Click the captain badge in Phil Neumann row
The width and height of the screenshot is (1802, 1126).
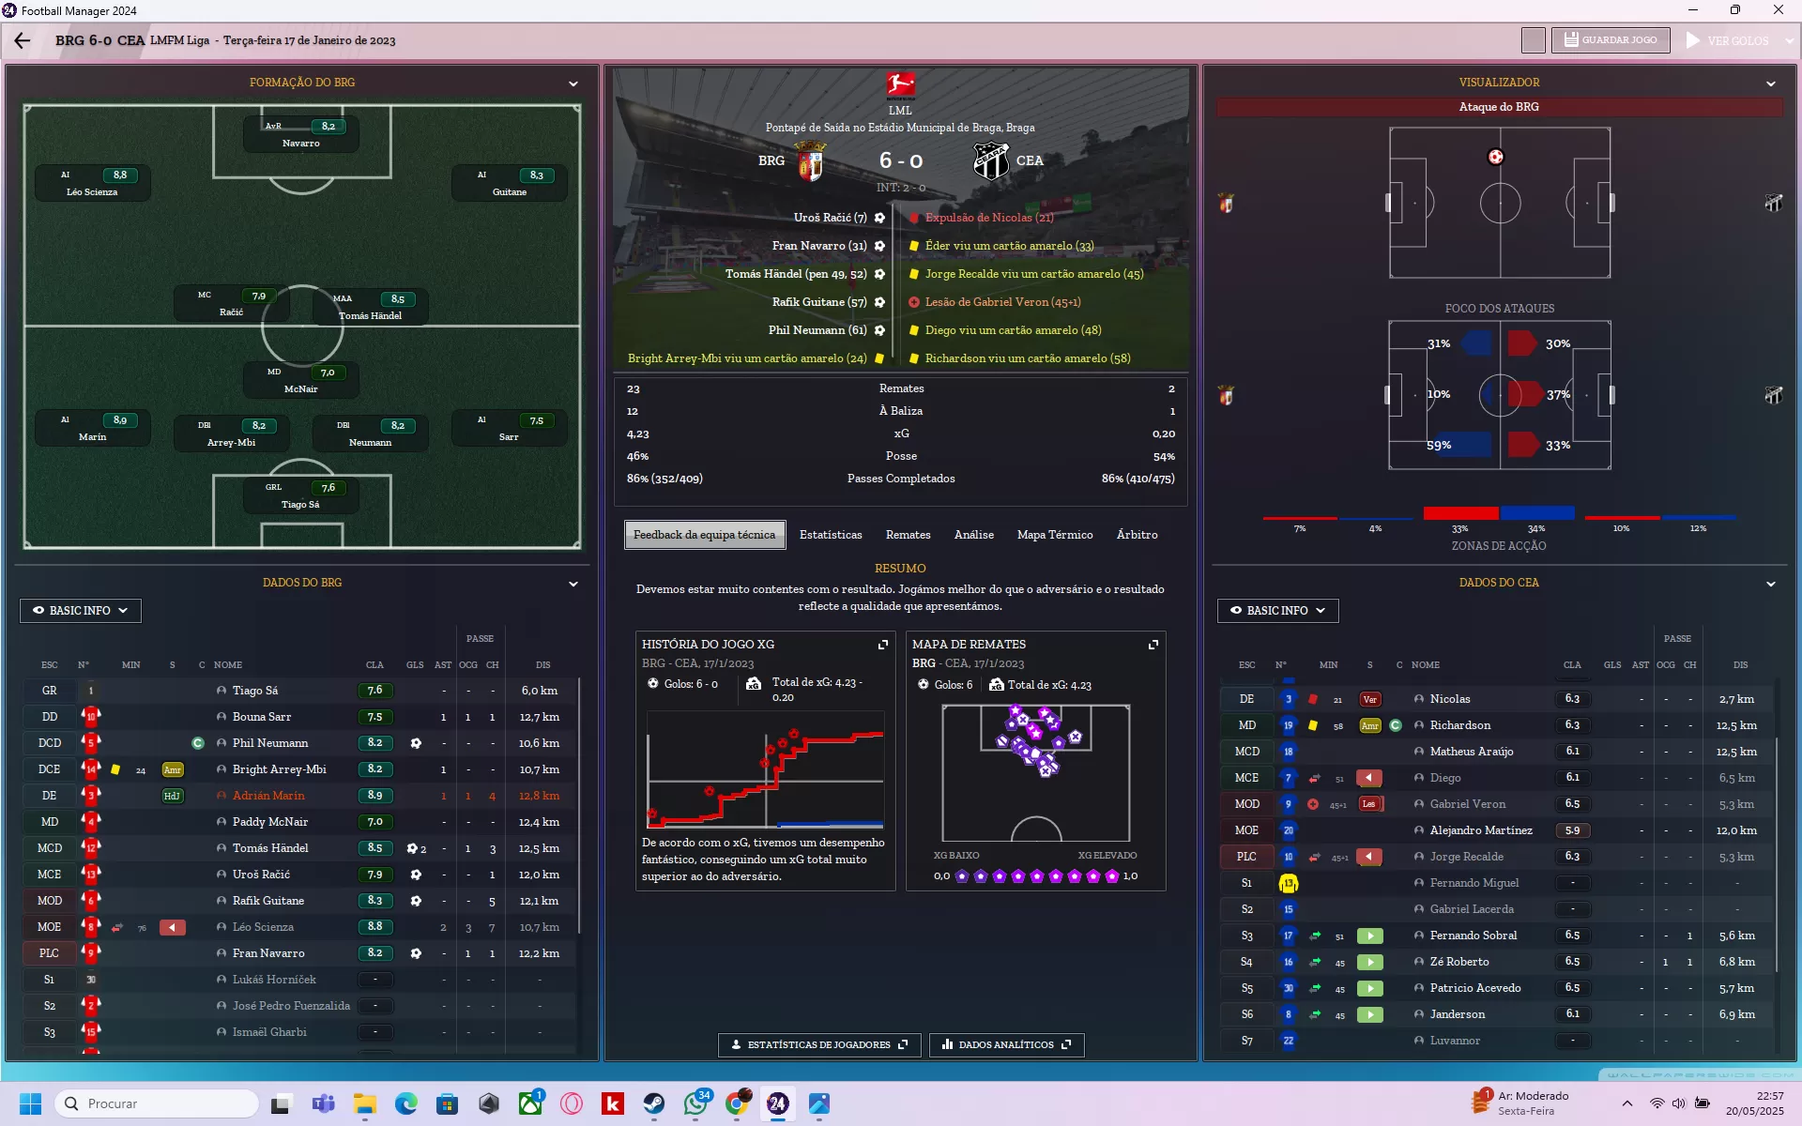click(198, 743)
